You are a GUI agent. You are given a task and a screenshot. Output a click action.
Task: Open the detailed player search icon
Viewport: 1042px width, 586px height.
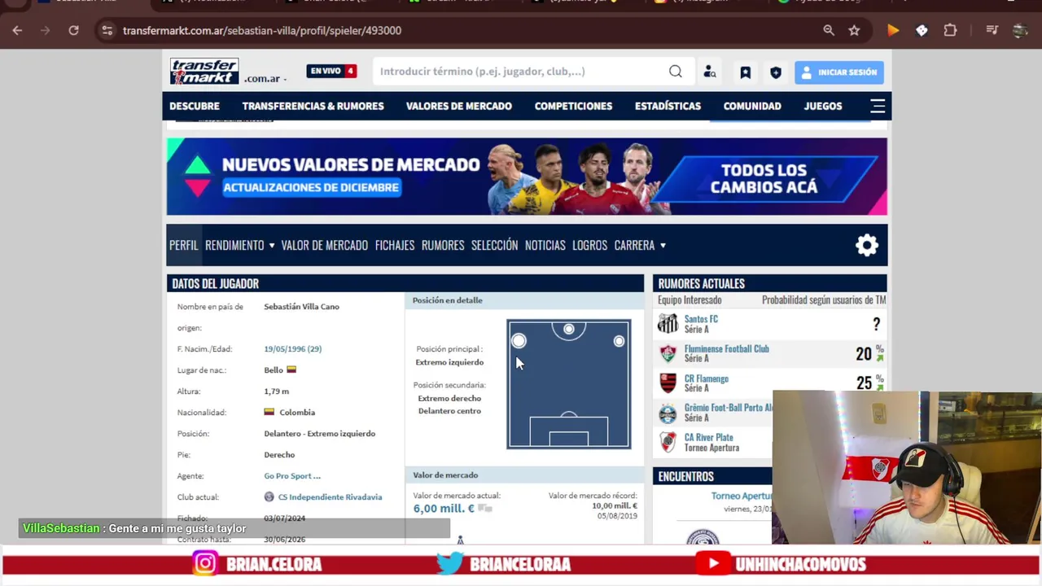(x=710, y=72)
